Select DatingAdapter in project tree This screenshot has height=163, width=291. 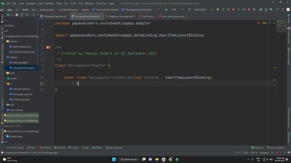point(20,62)
